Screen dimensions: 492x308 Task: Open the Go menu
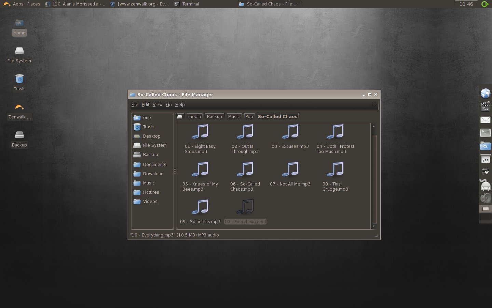click(169, 105)
